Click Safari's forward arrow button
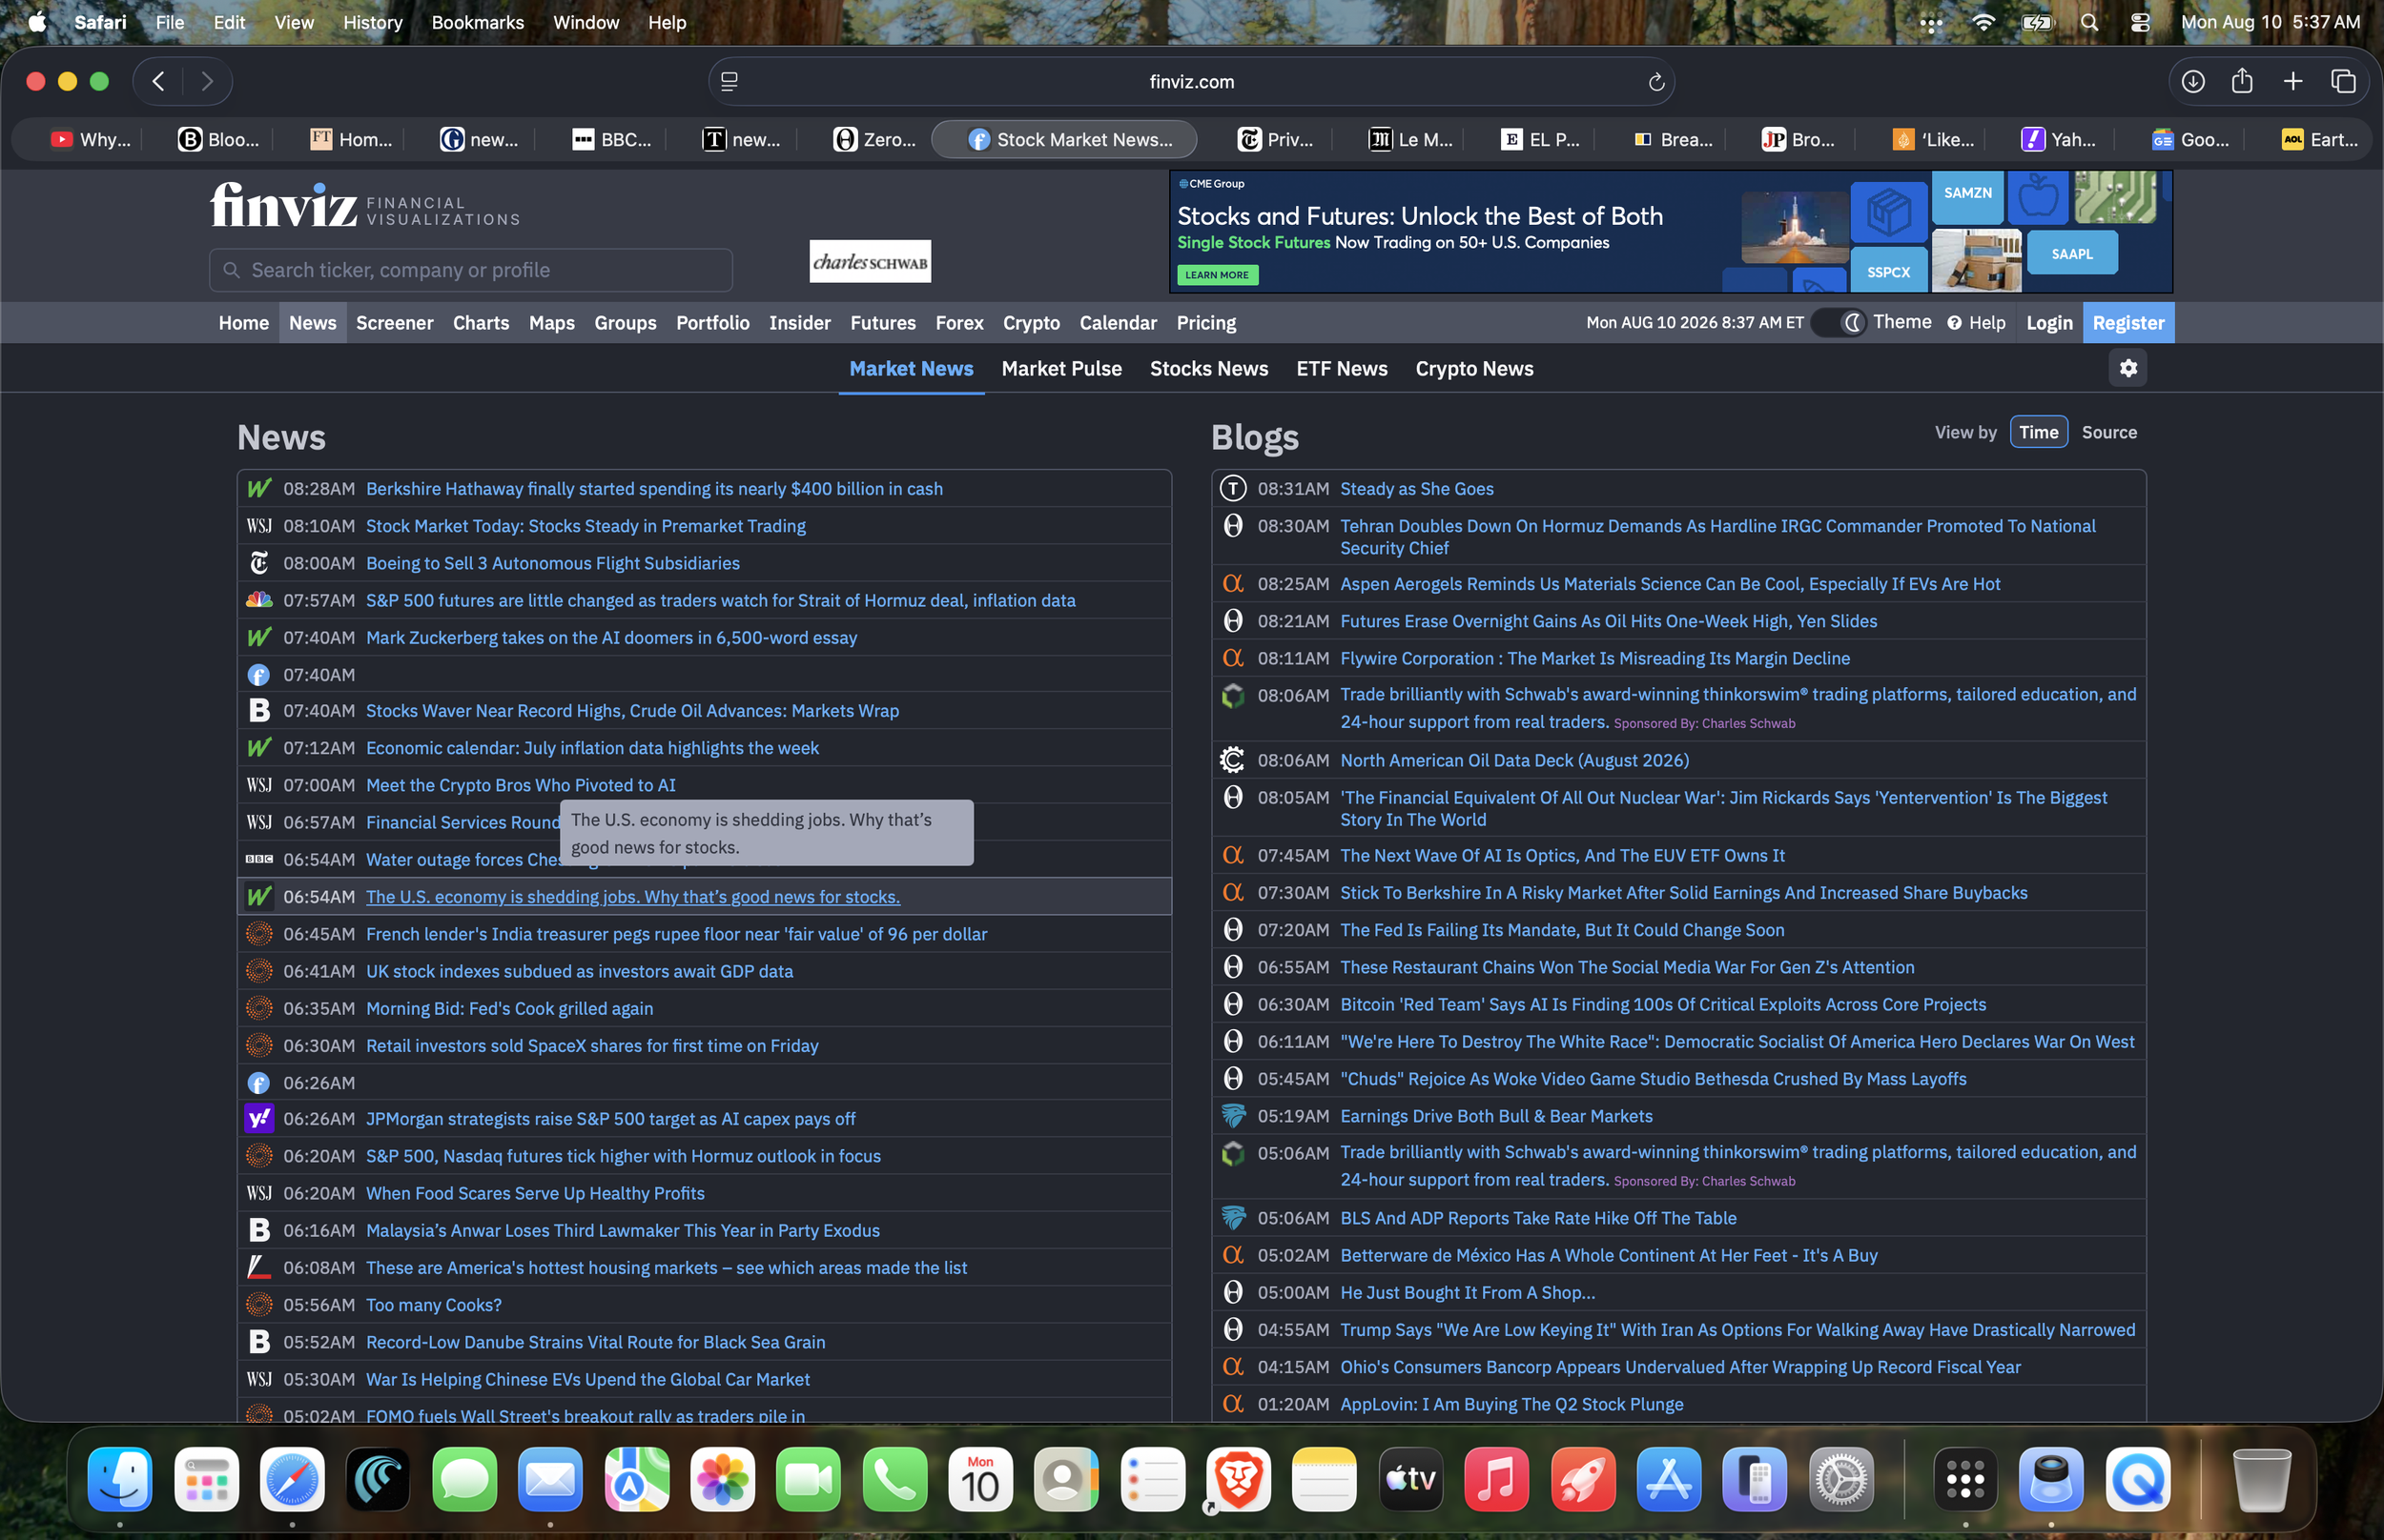 coord(207,81)
